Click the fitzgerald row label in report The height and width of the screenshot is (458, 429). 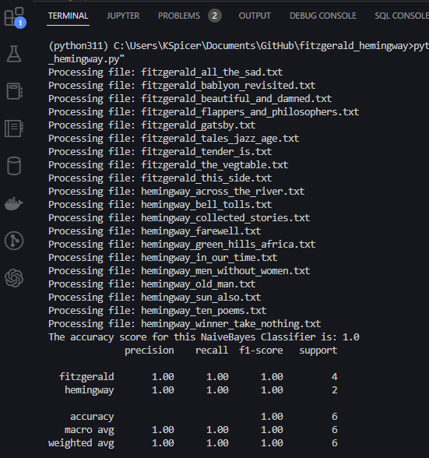click(86, 377)
